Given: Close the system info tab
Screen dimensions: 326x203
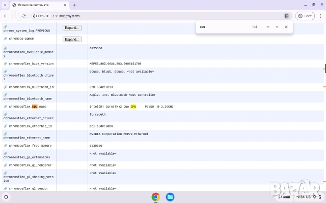Looking at the screenshot, I should pyautogui.click(x=65, y=5).
